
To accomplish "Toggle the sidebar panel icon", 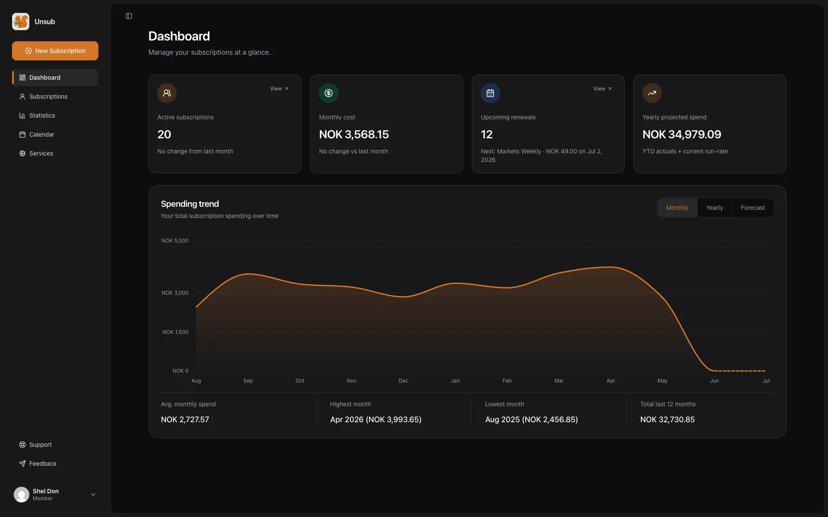I will coord(129,16).
